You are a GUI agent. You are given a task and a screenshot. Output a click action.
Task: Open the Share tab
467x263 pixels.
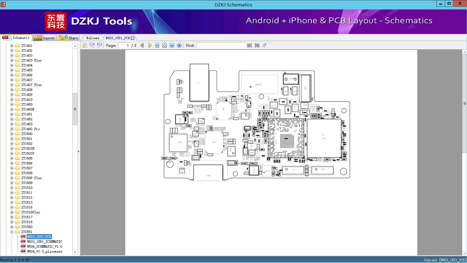click(68, 38)
